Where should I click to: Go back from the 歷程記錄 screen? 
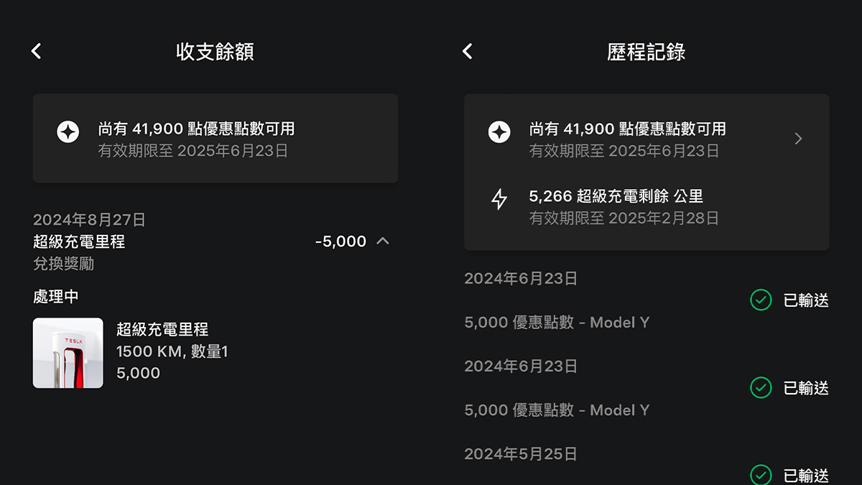point(468,51)
